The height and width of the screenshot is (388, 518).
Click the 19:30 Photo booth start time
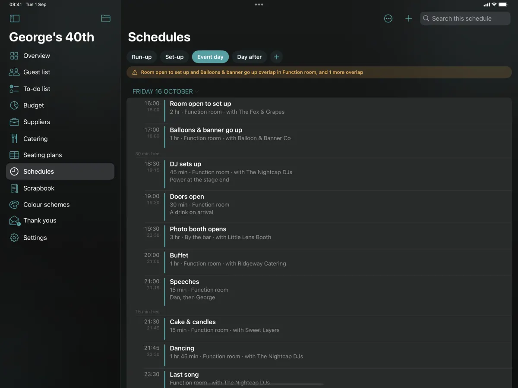[152, 229]
